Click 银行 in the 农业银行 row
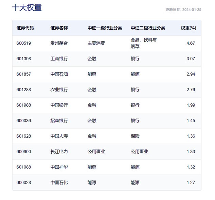Viewport: 215px width, 200px height. pyautogui.click(x=135, y=90)
